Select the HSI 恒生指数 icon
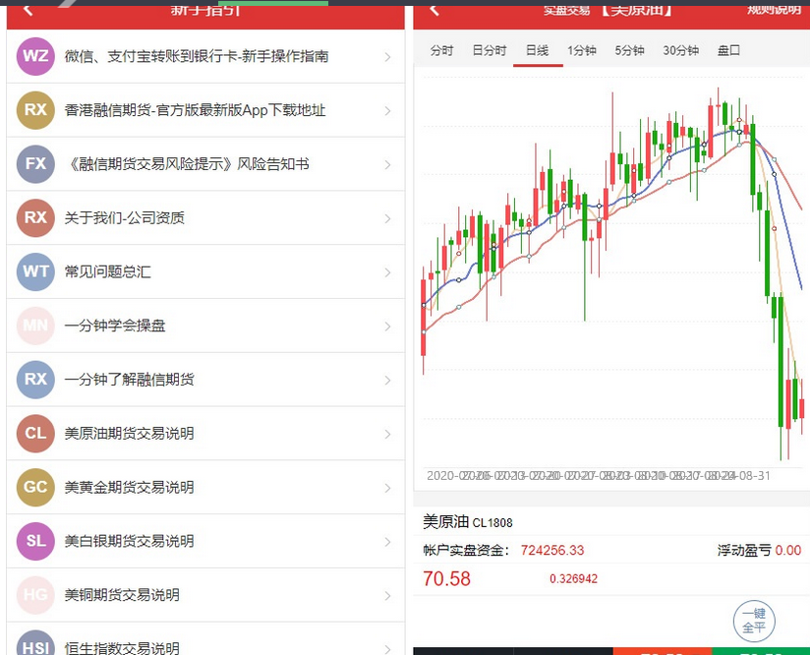This screenshot has width=810, height=655. tap(34, 647)
